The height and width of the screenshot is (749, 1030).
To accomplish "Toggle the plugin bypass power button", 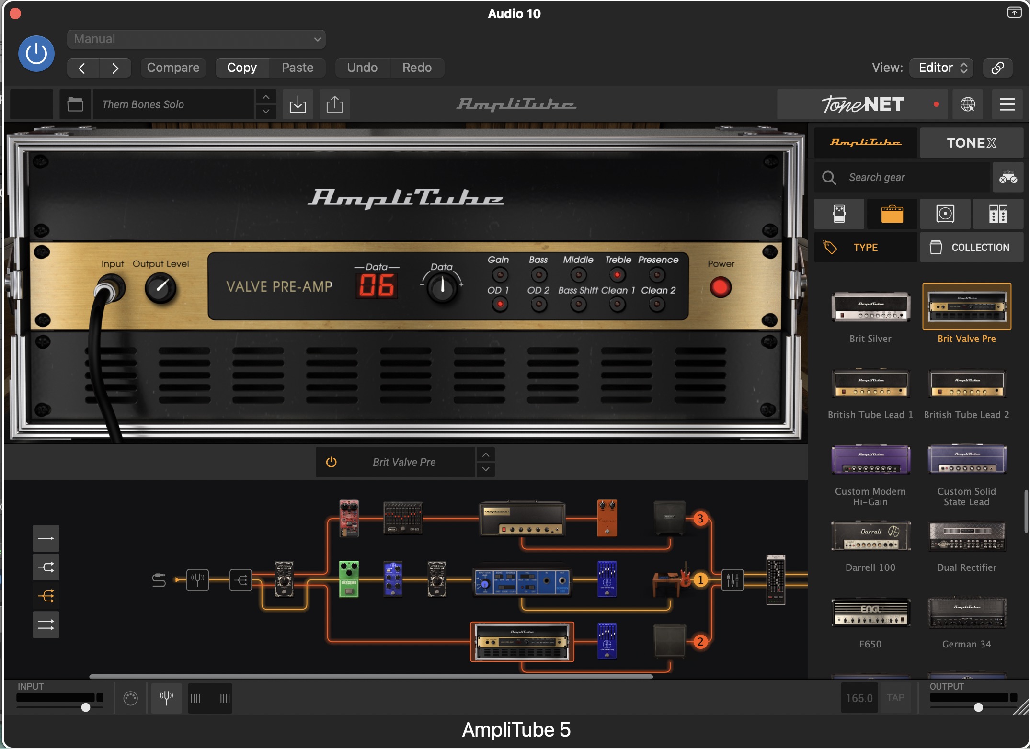I will [36, 54].
